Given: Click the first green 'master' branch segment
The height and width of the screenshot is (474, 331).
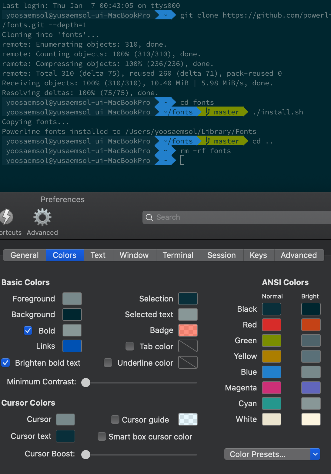Looking at the screenshot, I should pyautogui.click(x=223, y=112).
